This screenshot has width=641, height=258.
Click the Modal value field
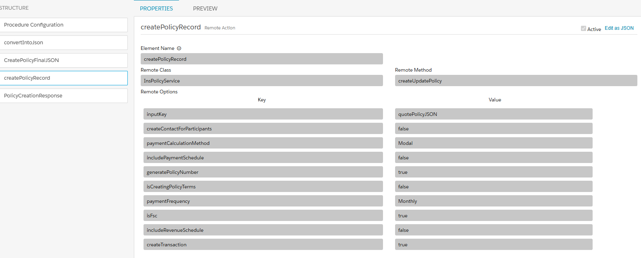(x=493, y=143)
